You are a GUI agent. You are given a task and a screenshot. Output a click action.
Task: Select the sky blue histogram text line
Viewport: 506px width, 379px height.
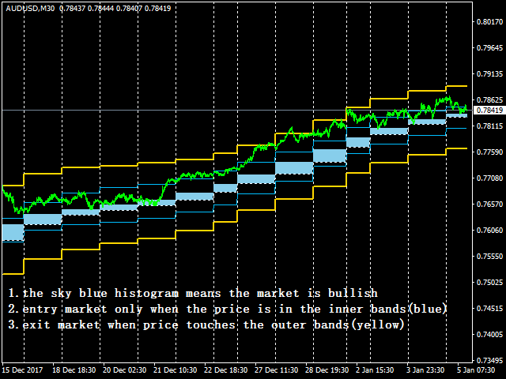point(194,293)
